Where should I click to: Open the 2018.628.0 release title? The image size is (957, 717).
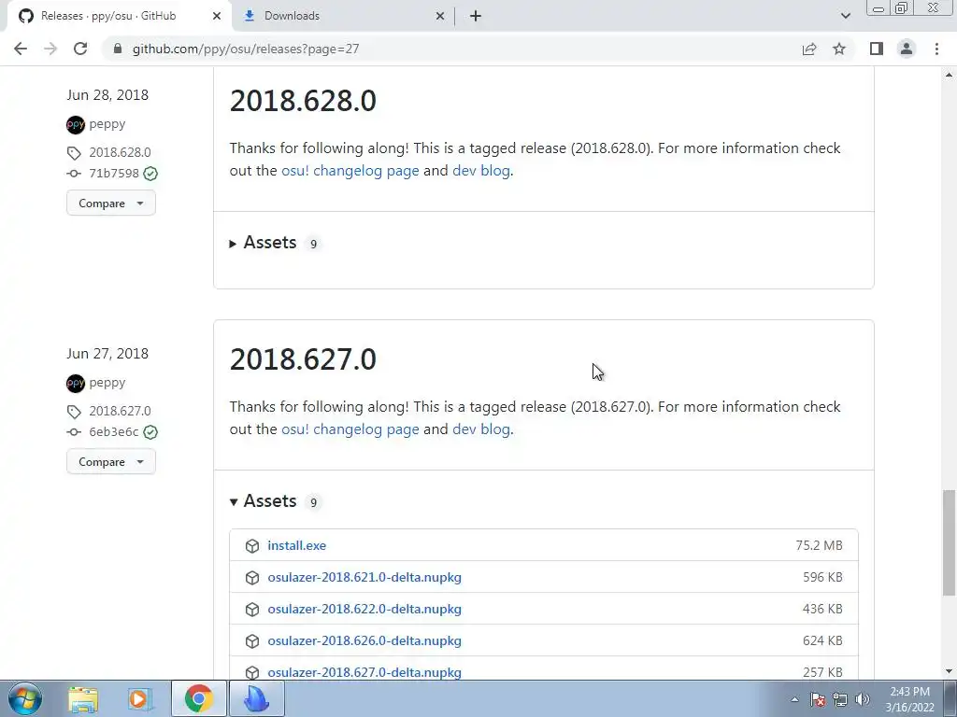(303, 101)
